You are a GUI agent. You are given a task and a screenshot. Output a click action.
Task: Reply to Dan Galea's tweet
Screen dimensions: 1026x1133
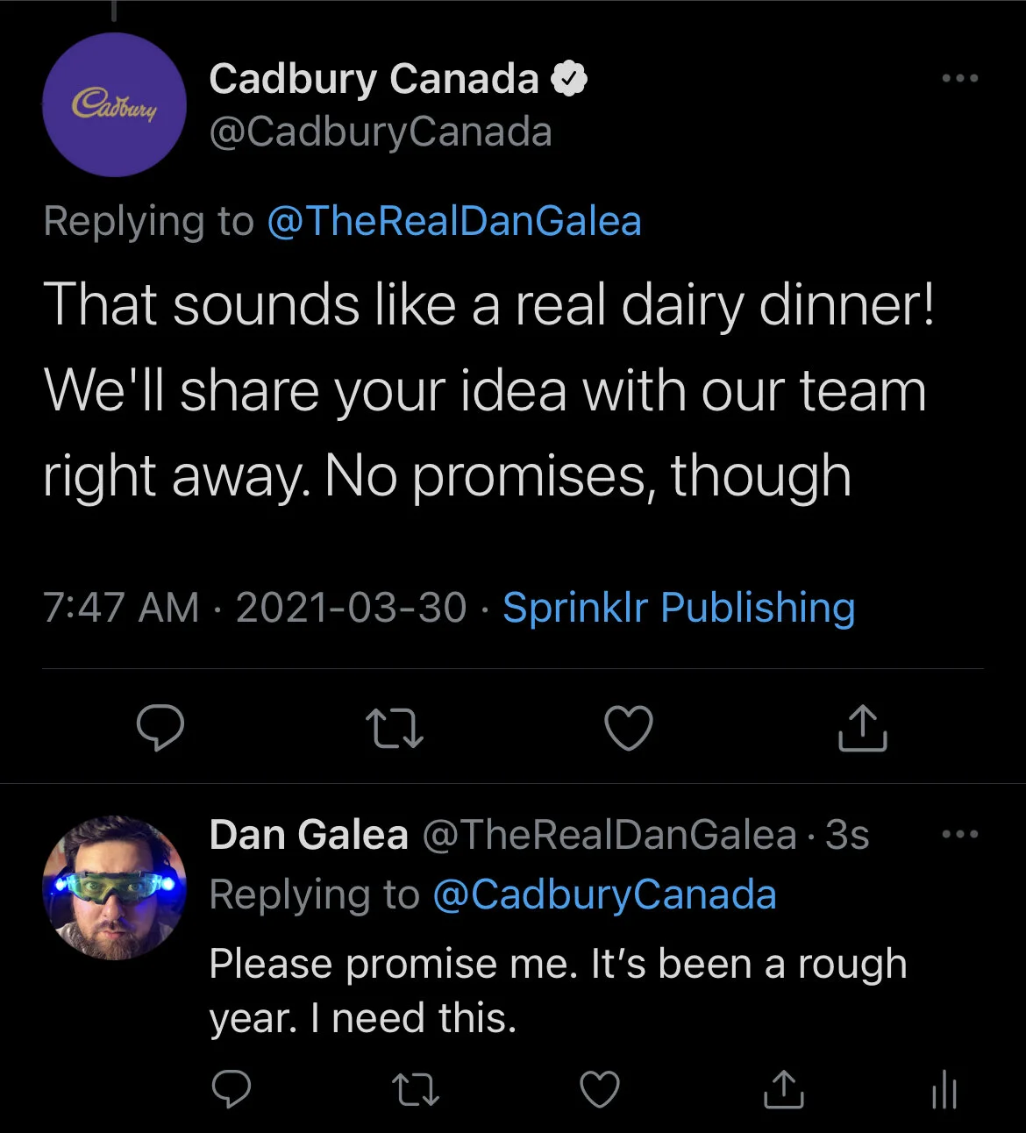point(232,1090)
